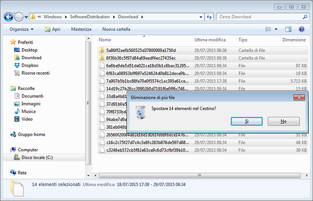313x201 pixels.
Task: Cancel deletion with the No button
Action: [283, 122]
